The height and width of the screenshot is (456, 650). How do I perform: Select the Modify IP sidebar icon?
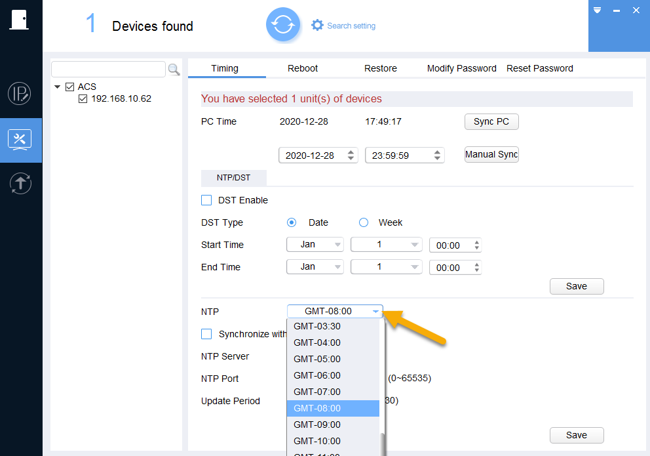pos(19,93)
